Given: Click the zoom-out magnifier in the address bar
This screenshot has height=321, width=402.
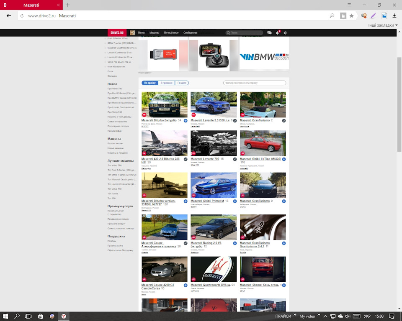Looking at the screenshot, I should point(332,16).
